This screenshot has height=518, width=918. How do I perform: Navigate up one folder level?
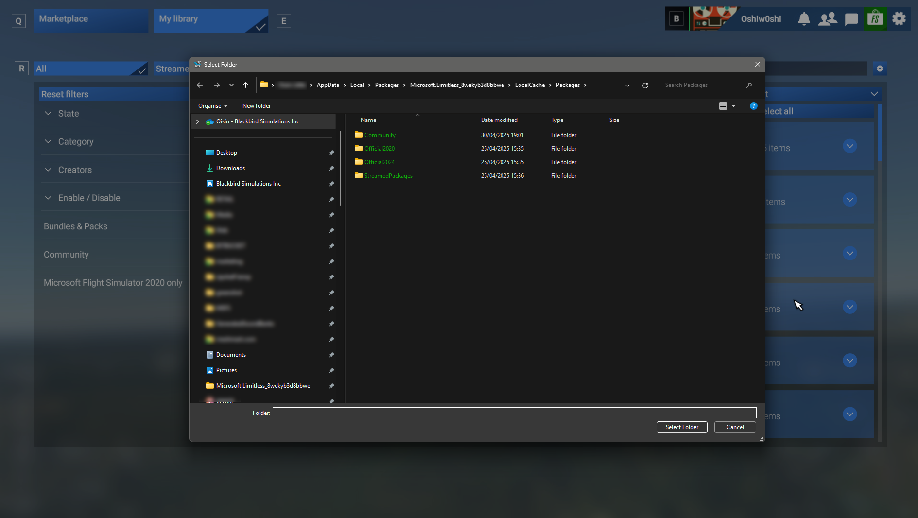tap(245, 85)
